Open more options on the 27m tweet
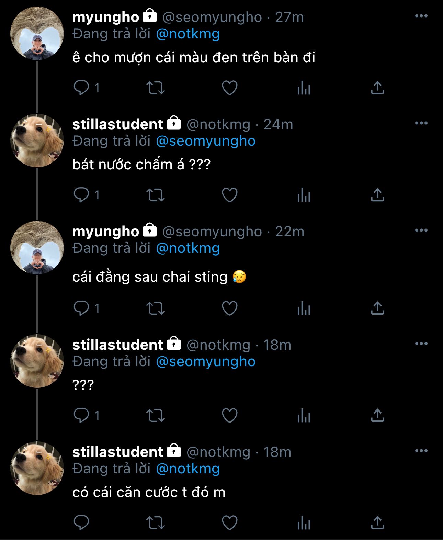443x540 pixels. click(421, 16)
